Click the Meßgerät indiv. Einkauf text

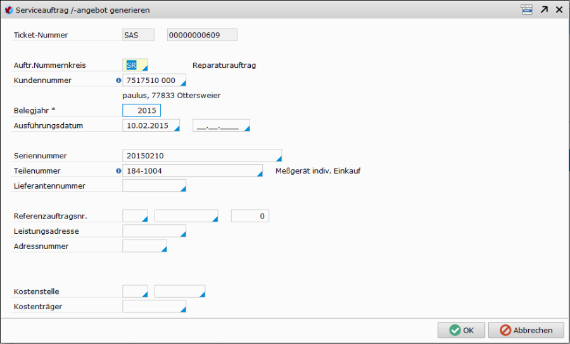coord(318,171)
